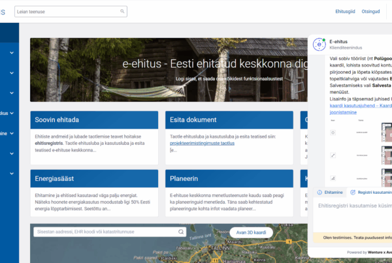This screenshot has width=392, height=263.
Task: Click the magnifier icon in the map address search
Action: tap(181, 232)
